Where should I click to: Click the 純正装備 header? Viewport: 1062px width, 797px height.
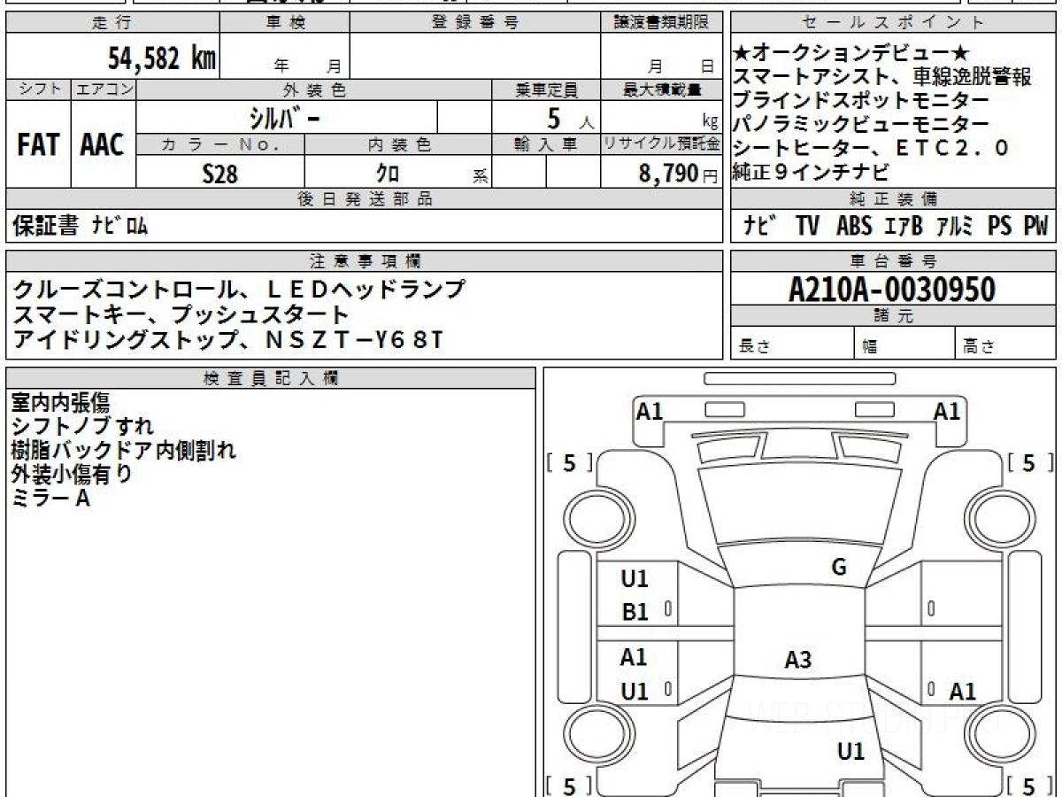pos(893,199)
